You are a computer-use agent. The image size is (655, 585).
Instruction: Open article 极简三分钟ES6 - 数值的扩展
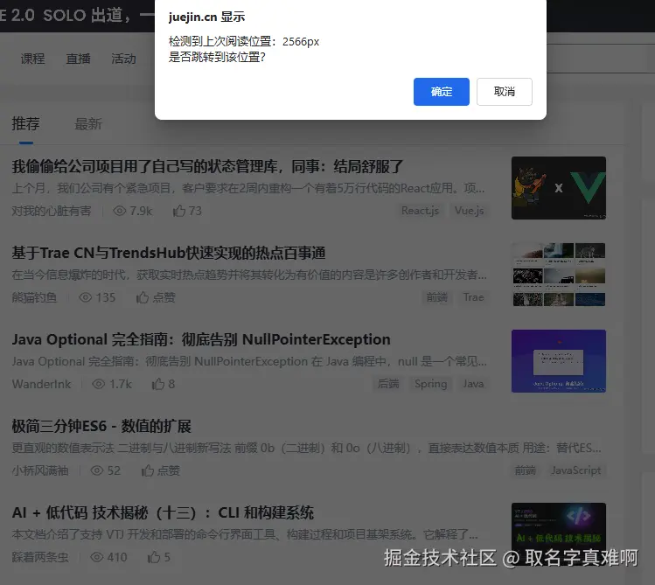[101, 426]
